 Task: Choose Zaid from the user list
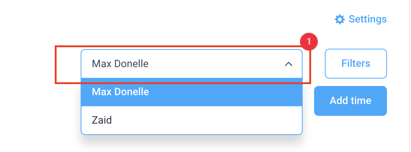point(192,120)
